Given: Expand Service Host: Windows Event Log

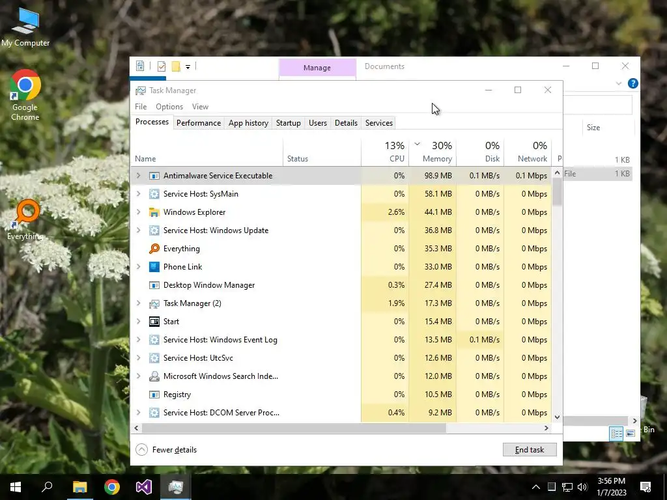Looking at the screenshot, I should [x=138, y=340].
